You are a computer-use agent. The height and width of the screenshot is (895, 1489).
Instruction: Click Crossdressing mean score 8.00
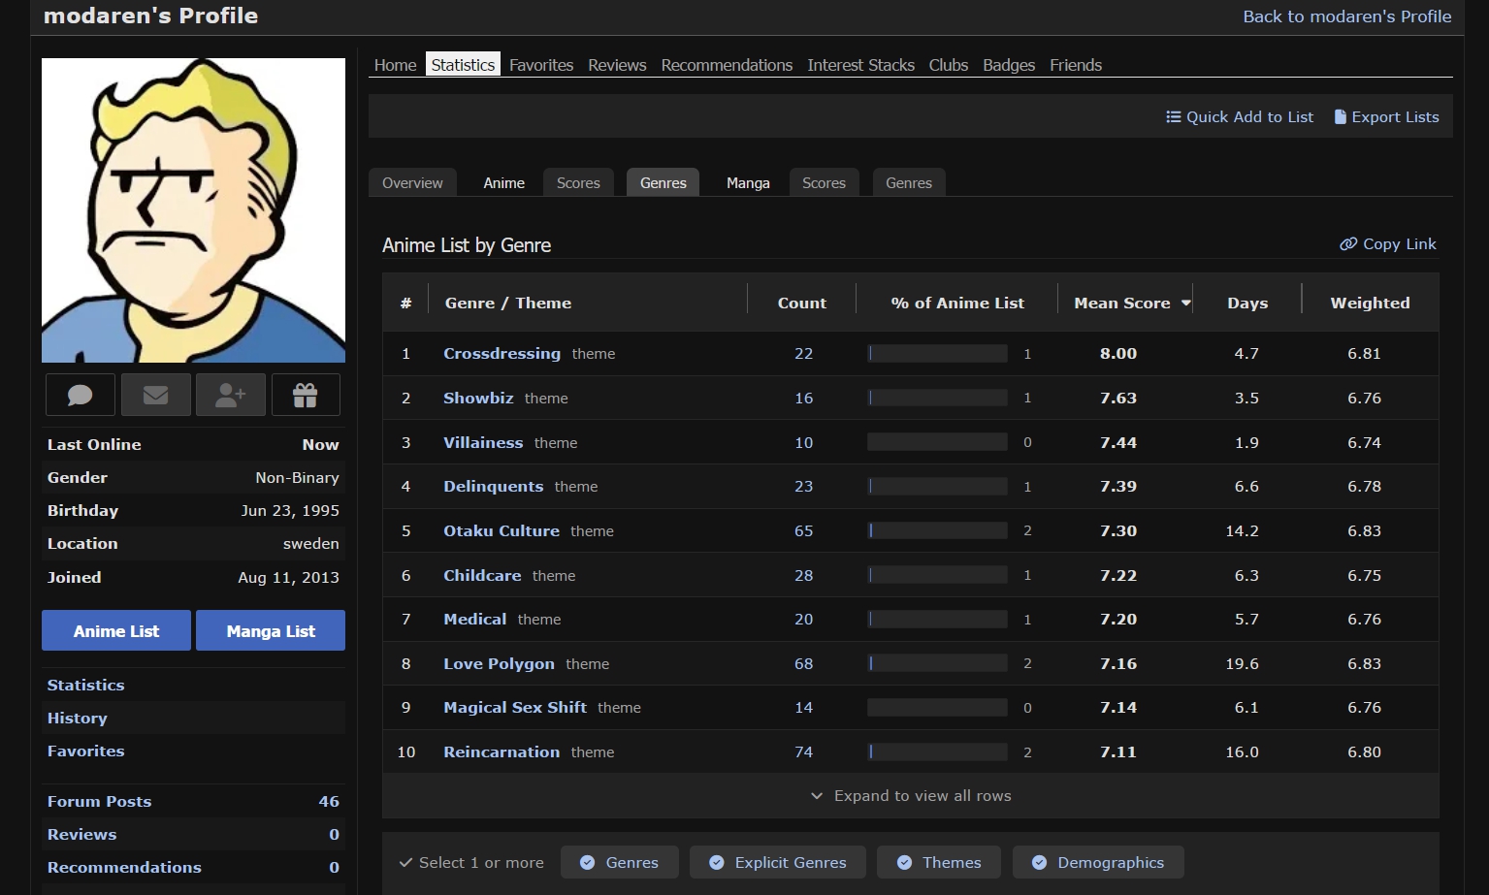(1117, 354)
